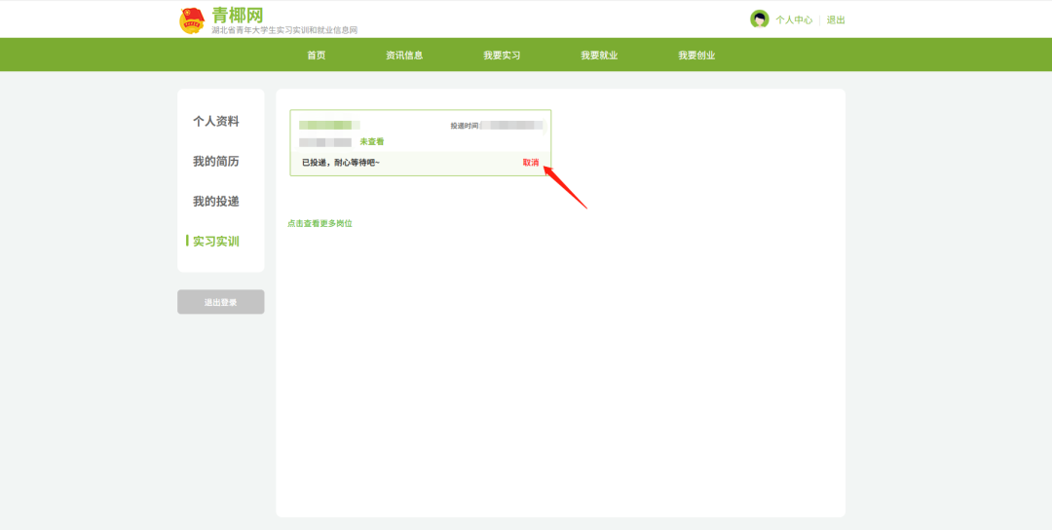Select 我要实习 in the green navbar

[502, 56]
